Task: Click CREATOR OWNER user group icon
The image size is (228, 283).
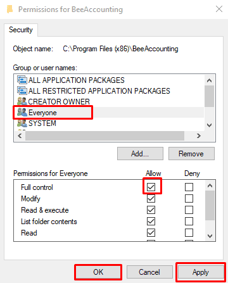Action: click(x=22, y=101)
